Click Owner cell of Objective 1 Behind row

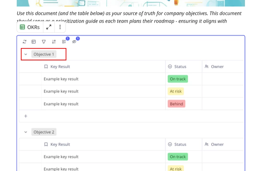coord(223,104)
